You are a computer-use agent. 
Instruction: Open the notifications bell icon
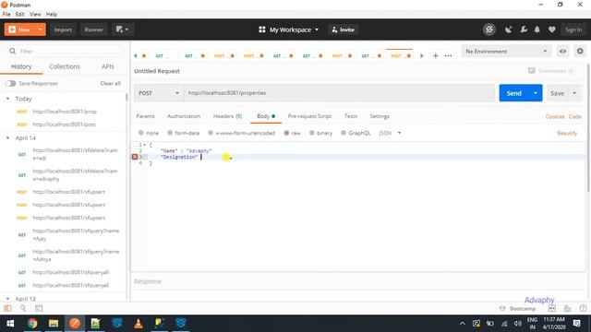537,30
